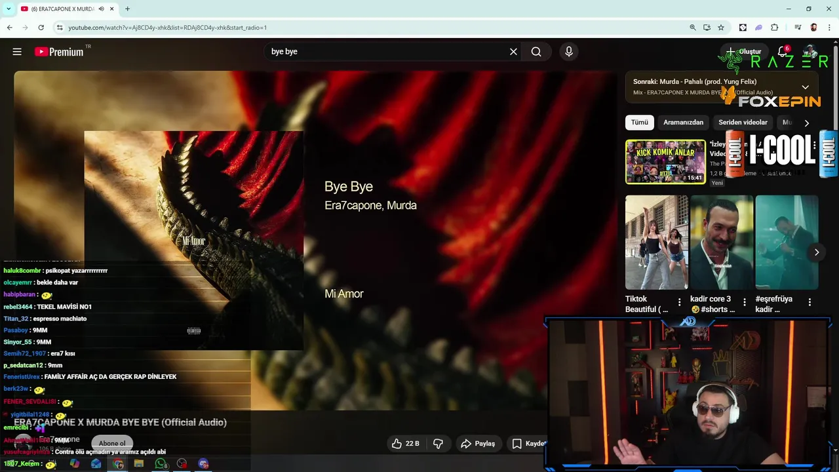Open Chrome media controls icon
Image resolution: width=839 pixels, height=472 pixels.
coord(798,28)
